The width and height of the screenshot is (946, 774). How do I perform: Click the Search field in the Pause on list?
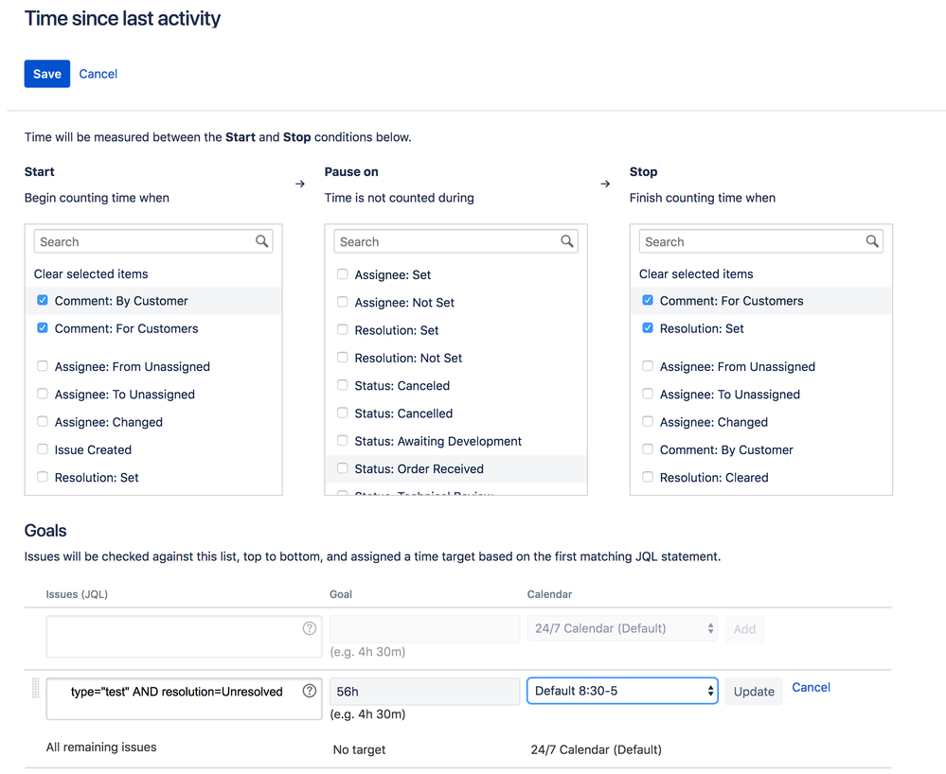(x=445, y=241)
